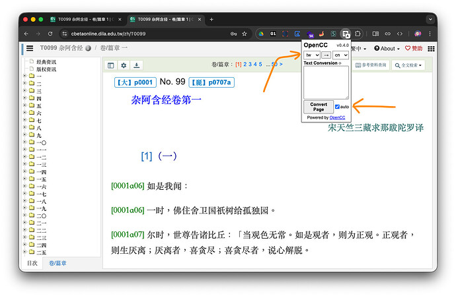Click the download icon in reader toolbar

coord(136,65)
